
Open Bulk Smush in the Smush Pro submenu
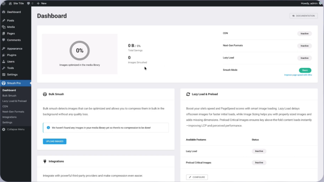click(x=9, y=95)
